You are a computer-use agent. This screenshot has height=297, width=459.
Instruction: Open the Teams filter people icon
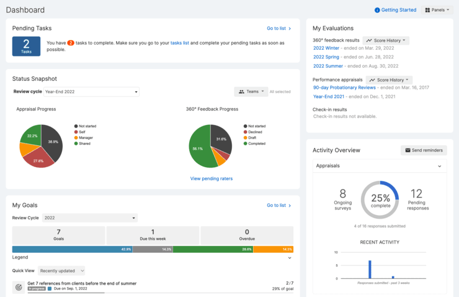pos(242,92)
